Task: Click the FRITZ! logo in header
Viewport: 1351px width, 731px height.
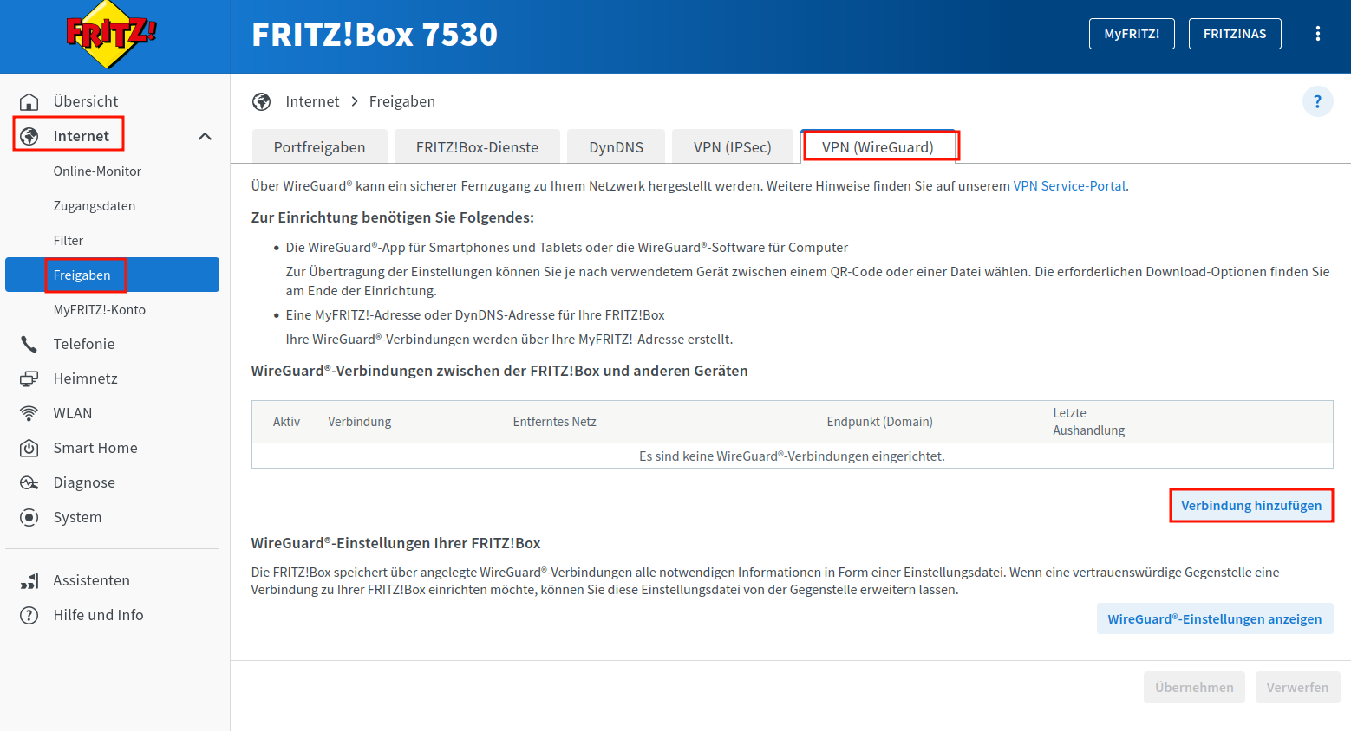Action: point(110,35)
